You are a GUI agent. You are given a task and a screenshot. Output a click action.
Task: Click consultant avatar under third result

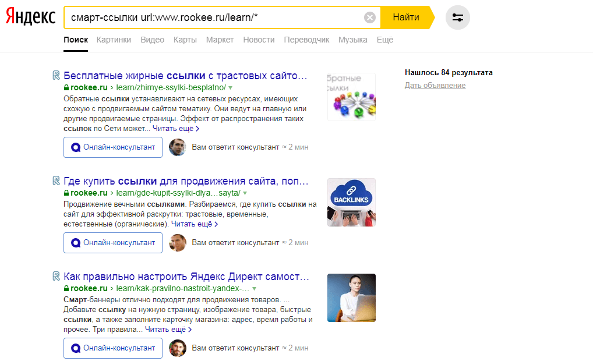(x=177, y=348)
